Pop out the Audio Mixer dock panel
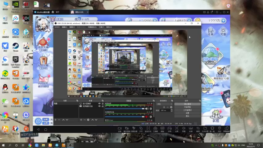 coord(154,101)
